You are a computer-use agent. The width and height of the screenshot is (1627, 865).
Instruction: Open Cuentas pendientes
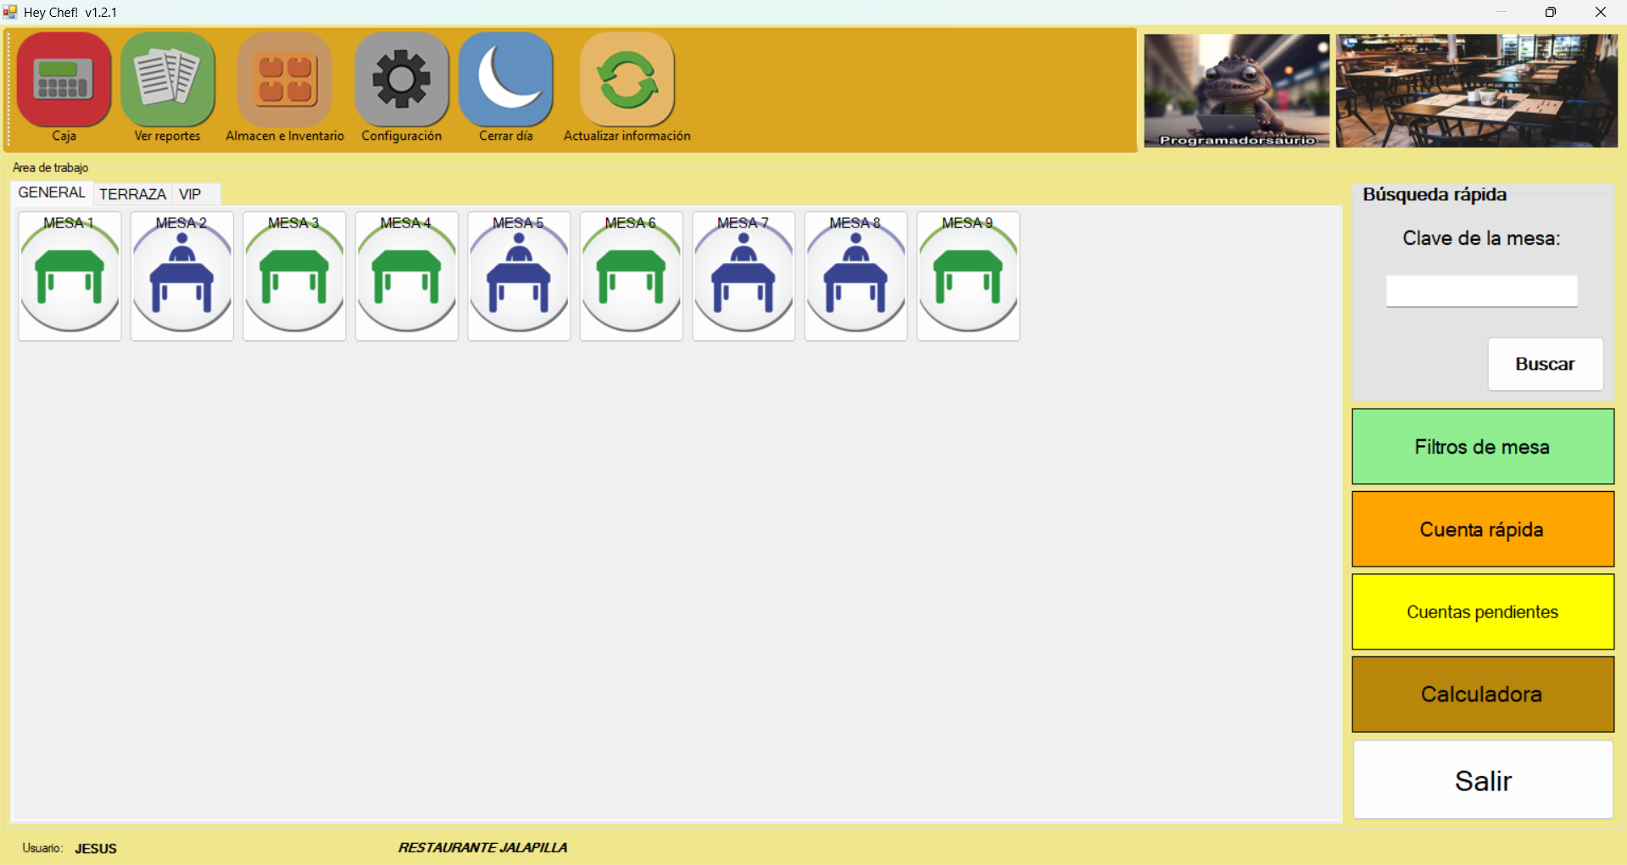click(1482, 611)
